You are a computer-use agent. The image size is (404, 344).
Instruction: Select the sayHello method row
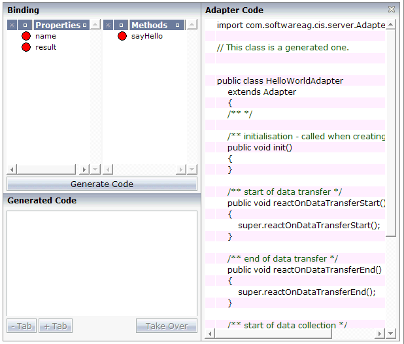coord(144,36)
